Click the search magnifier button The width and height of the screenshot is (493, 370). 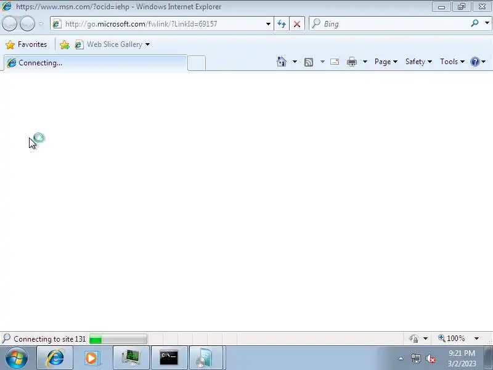click(475, 23)
